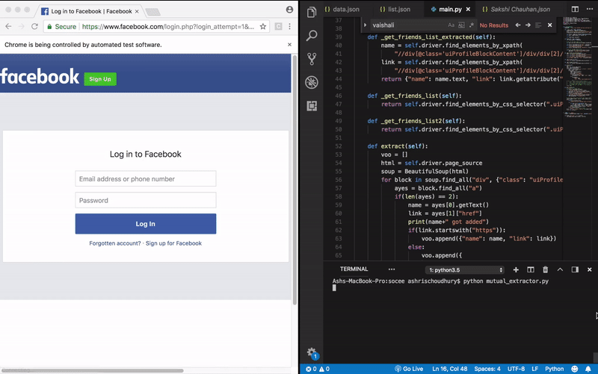
Task: Kill the terminal with trash icon
Action: 546,269
